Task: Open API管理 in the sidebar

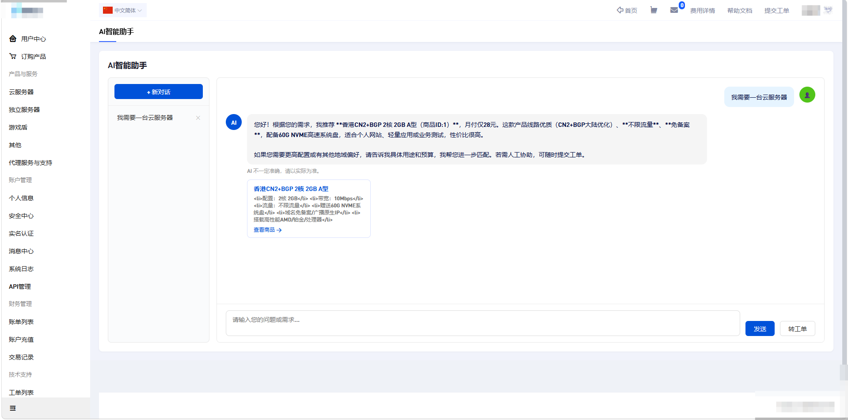Action: click(20, 286)
